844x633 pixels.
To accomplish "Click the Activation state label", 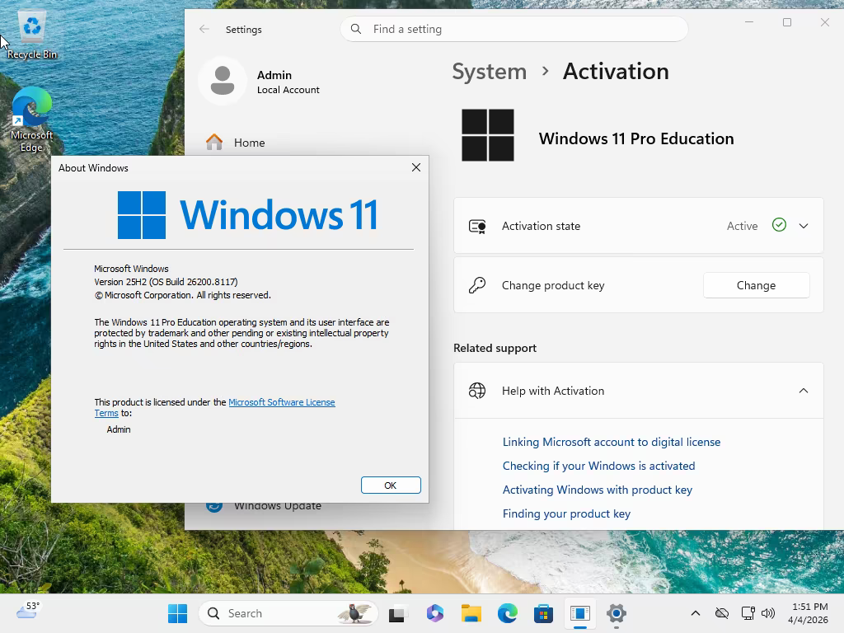I will click(541, 226).
